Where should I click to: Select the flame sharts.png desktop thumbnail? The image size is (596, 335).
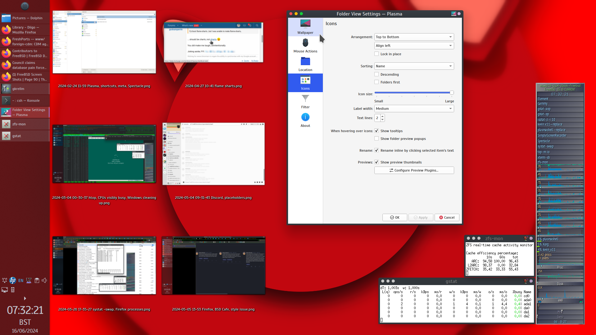214,42
